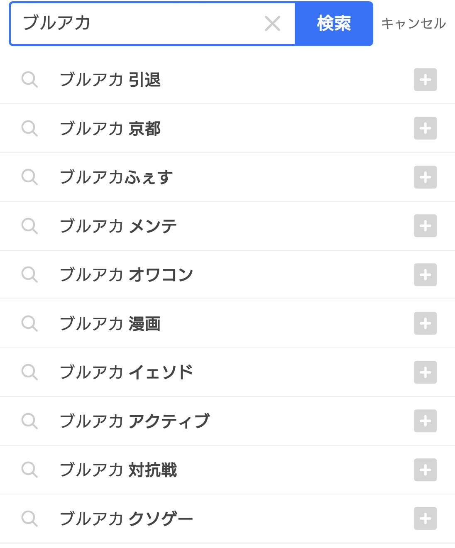Click the blue 検索 button
455x548 pixels.
pos(334,24)
